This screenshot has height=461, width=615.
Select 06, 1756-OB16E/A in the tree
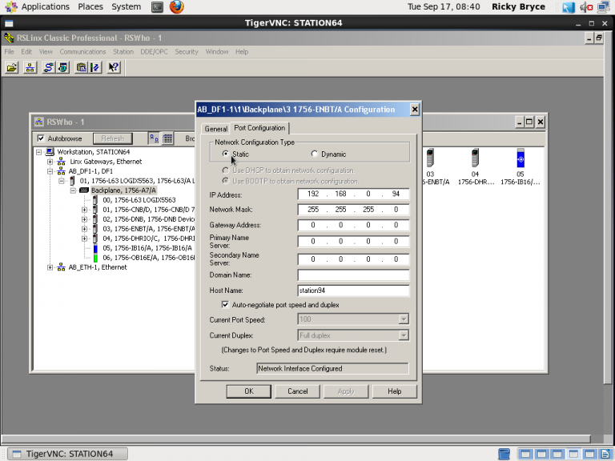coord(149,258)
